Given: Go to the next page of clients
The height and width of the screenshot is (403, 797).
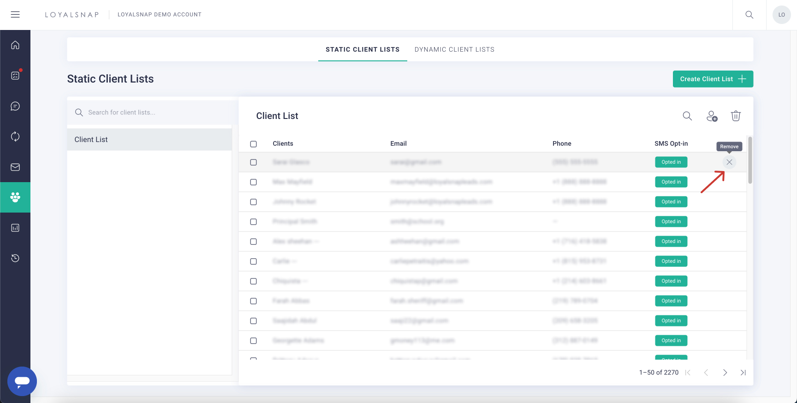Looking at the screenshot, I should tap(725, 373).
